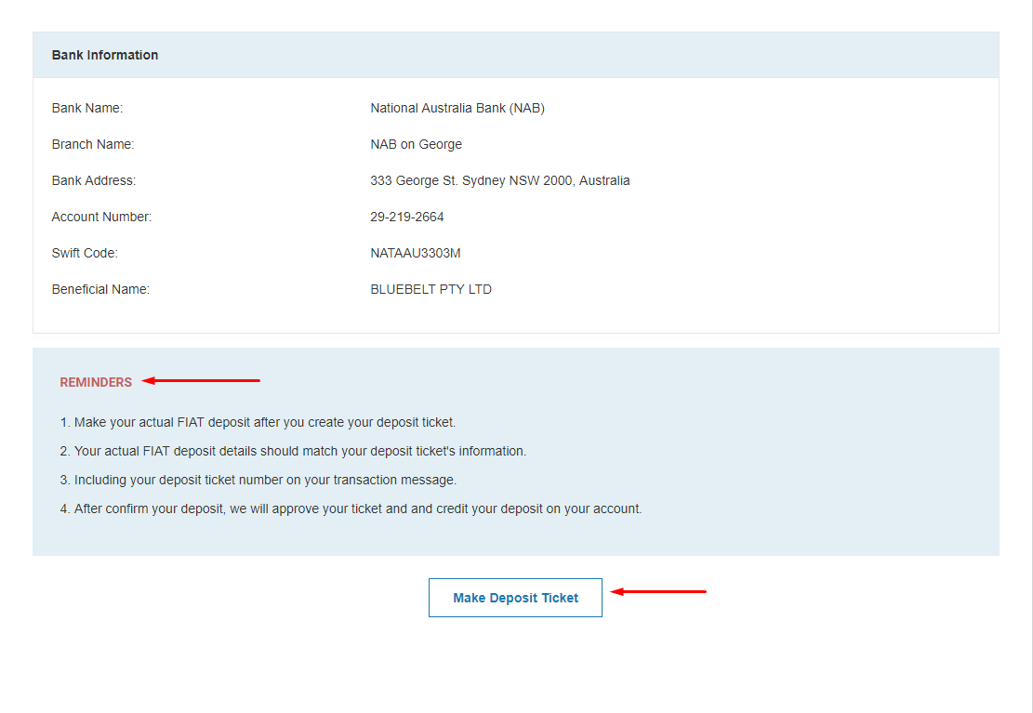Select the account number 29-219-2664

pyautogui.click(x=407, y=217)
